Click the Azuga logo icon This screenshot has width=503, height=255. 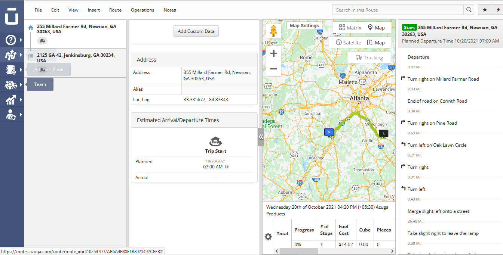coord(12,16)
